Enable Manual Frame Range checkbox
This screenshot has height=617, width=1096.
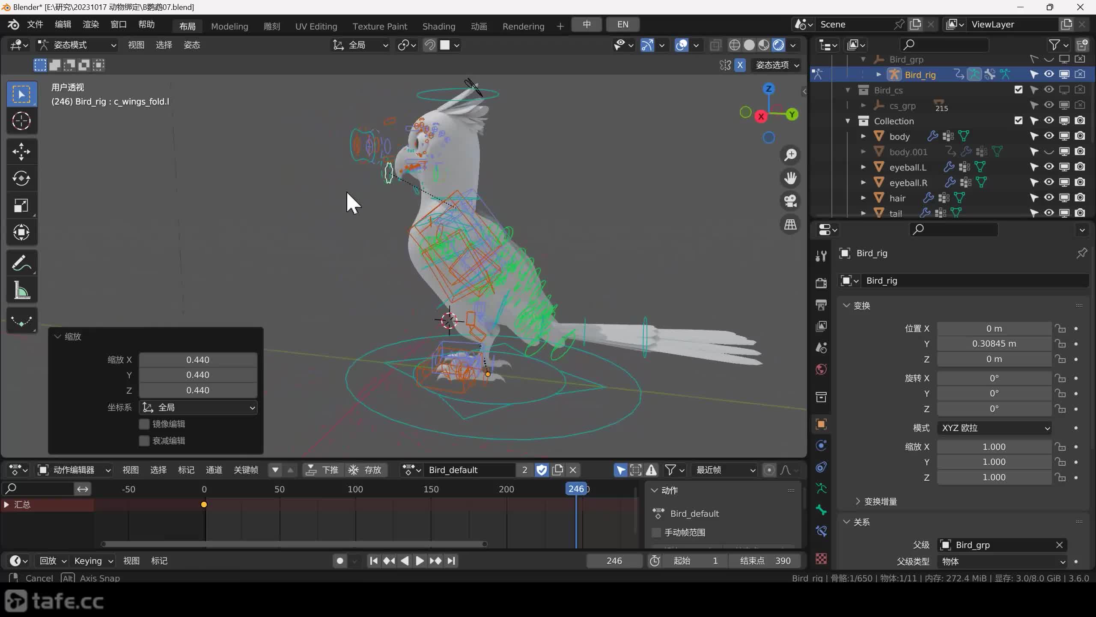coord(656,533)
